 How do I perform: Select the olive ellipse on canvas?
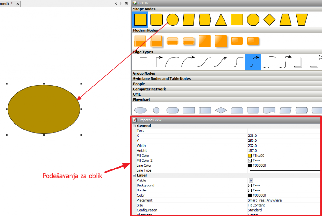(x=44, y=109)
